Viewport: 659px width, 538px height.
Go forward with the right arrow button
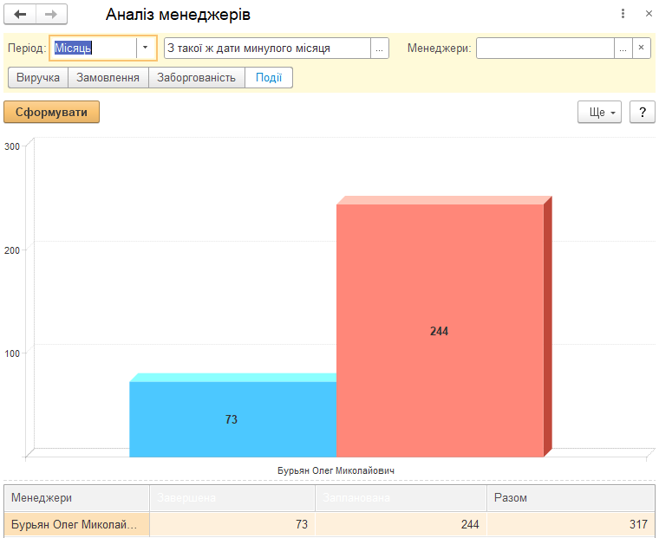click(x=51, y=14)
